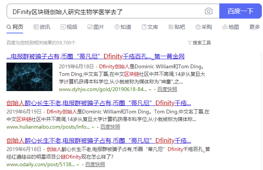Open the 采购 tab

click(x=204, y=27)
